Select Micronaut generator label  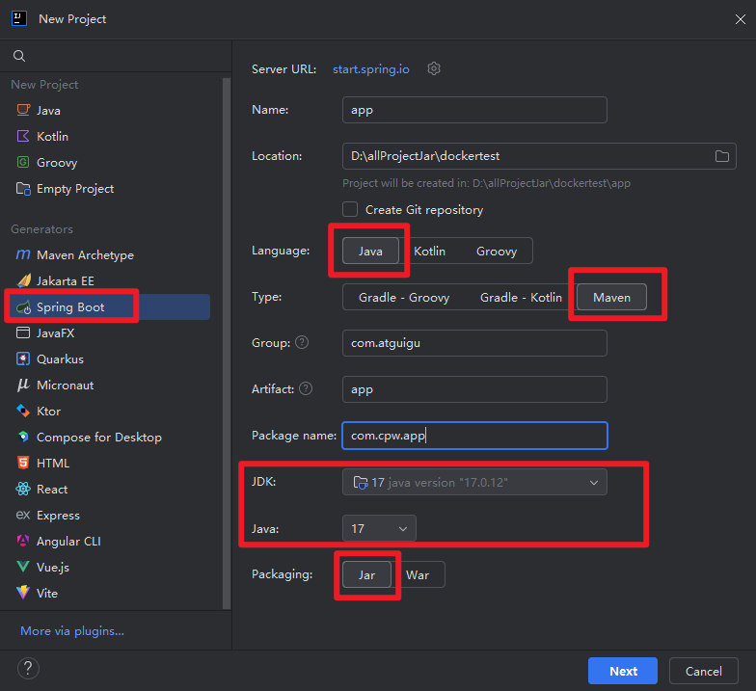coord(66,385)
